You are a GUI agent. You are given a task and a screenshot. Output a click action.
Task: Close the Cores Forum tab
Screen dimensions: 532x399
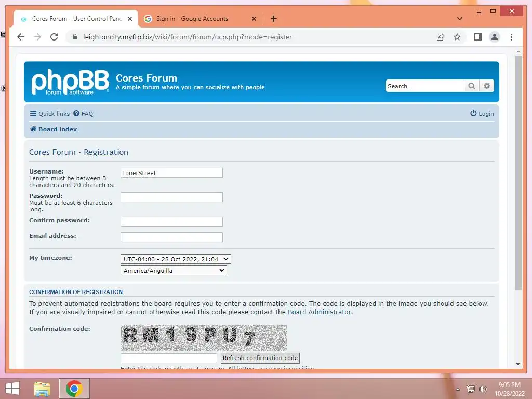point(129,19)
